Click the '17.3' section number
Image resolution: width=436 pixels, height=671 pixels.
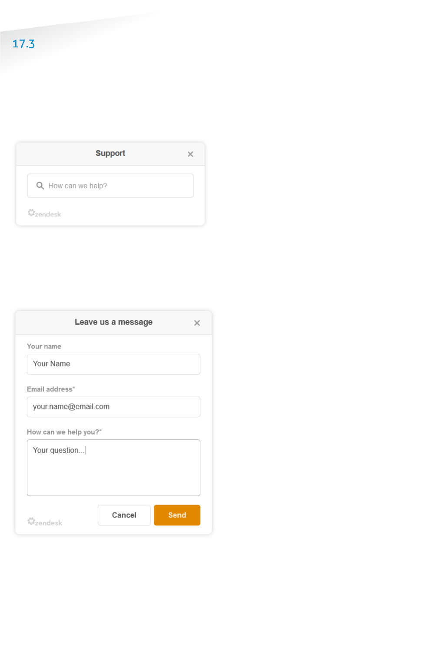click(23, 44)
